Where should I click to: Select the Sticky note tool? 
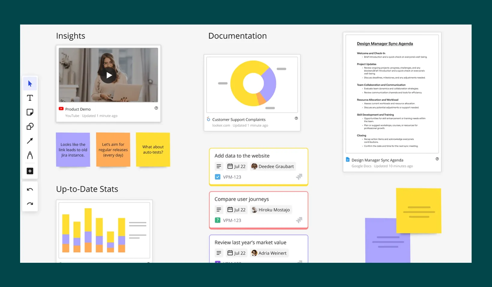30,112
